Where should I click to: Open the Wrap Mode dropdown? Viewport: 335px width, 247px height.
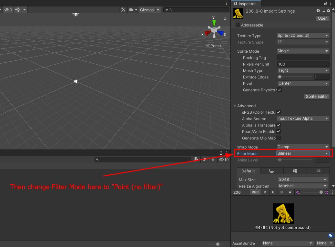[303, 147]
